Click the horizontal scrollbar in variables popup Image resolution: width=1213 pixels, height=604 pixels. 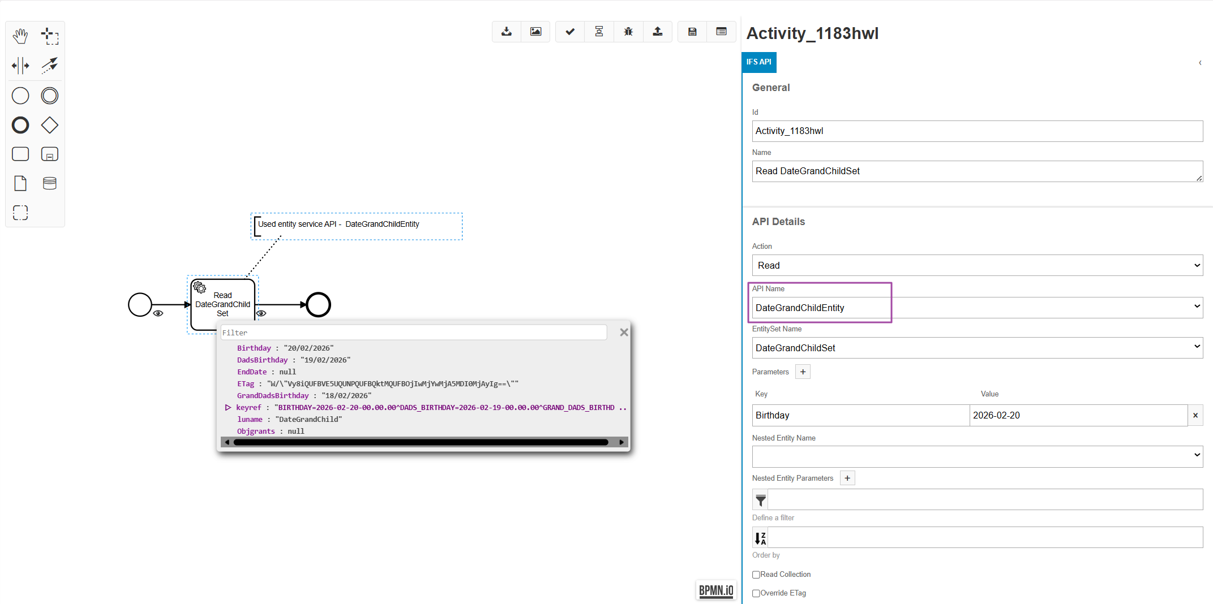point(421,442)
